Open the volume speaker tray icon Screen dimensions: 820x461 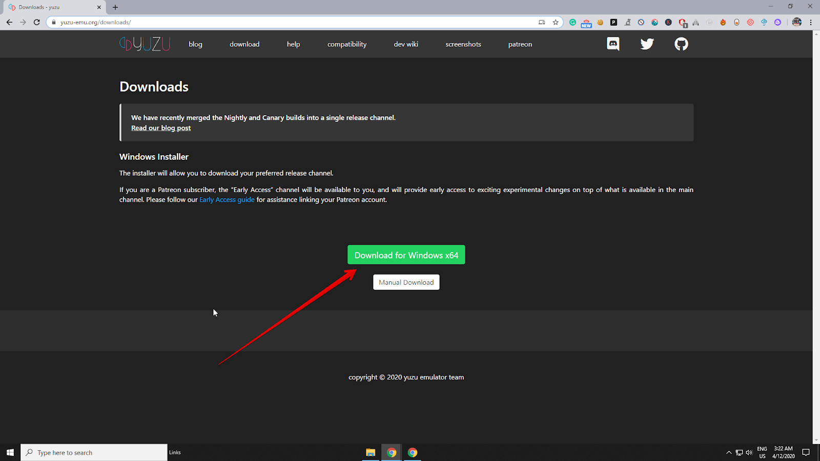coord(749,452)
